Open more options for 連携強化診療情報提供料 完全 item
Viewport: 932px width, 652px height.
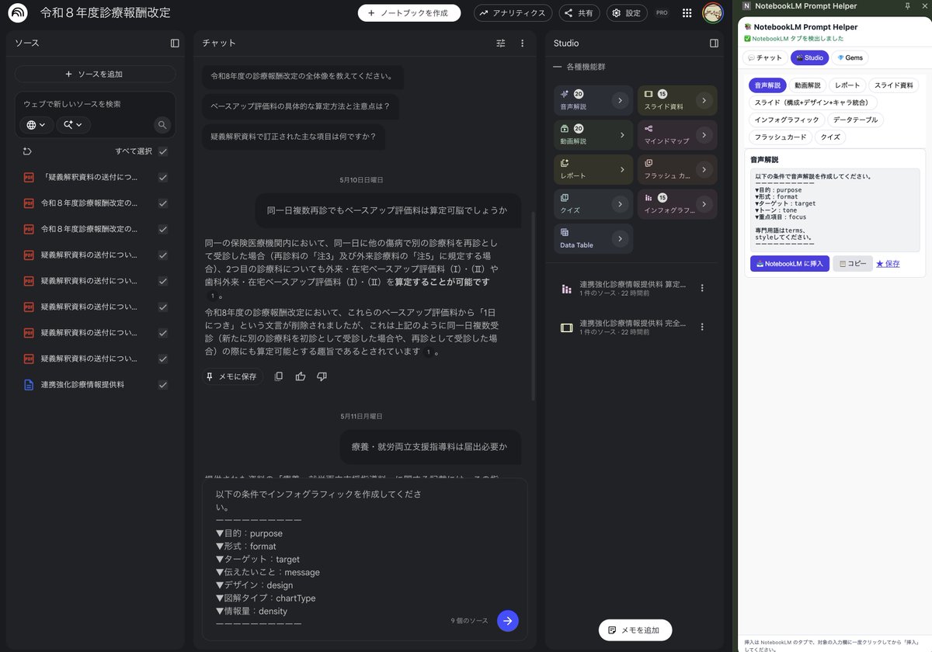tap(702, 327)
